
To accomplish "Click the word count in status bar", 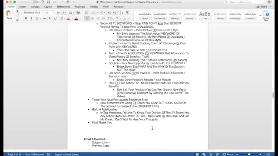I will 34,154.
